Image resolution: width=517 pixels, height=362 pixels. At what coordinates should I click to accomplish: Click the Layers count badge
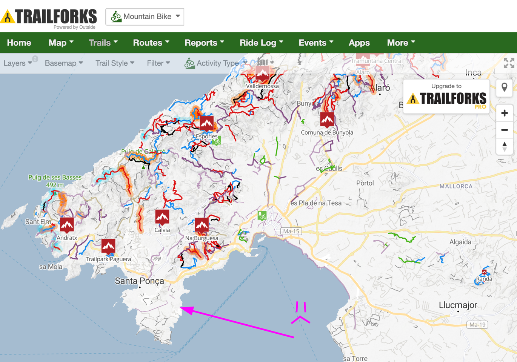point(35,59)
